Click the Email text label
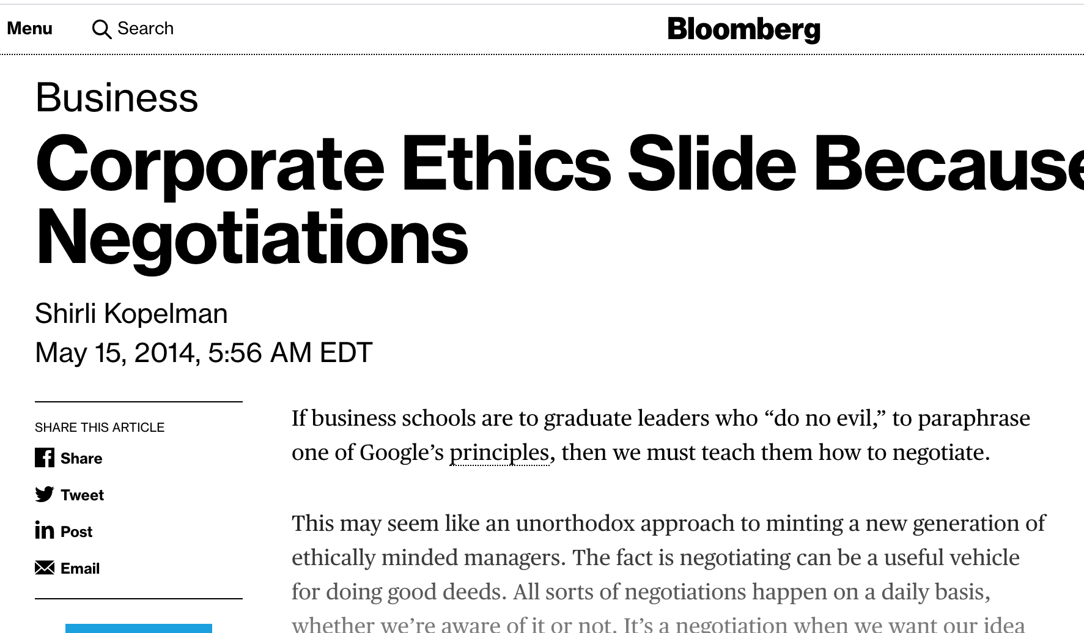 tap(80, 569)
